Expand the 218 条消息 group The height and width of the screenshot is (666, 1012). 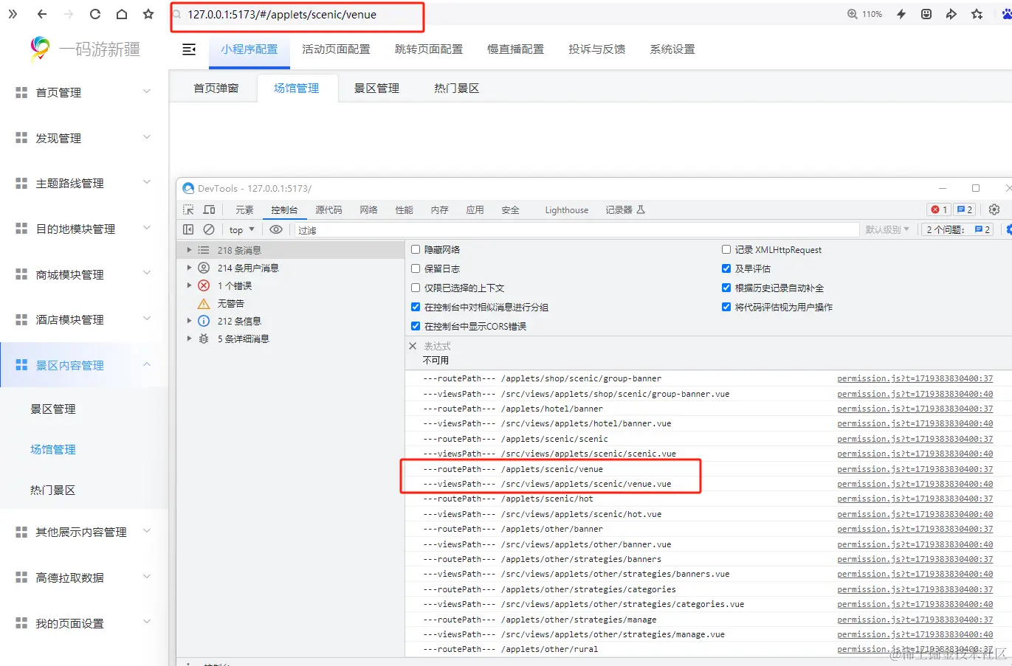(x=189, y=250)
